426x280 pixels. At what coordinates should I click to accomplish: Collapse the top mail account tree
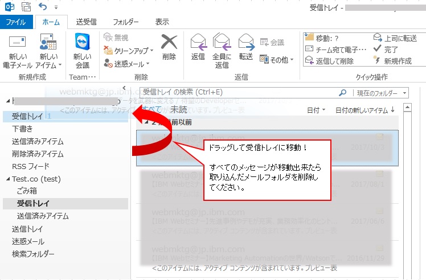pyautogui.click(x=8, y=101)
